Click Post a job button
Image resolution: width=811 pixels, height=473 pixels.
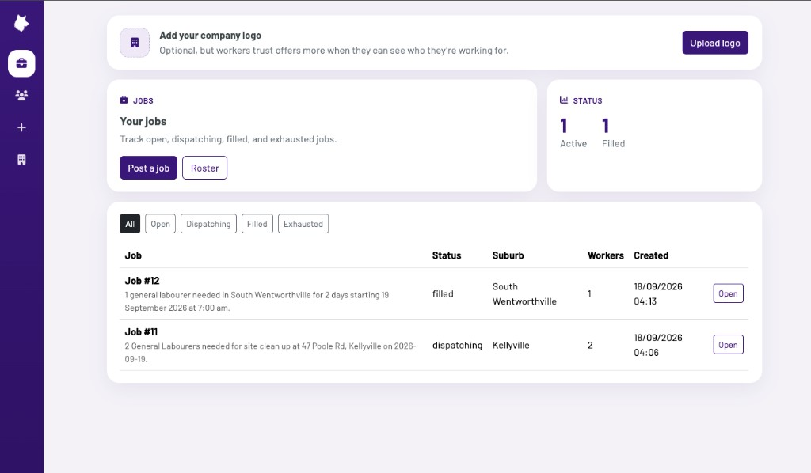pyautogui.click(x=148, y=168)
